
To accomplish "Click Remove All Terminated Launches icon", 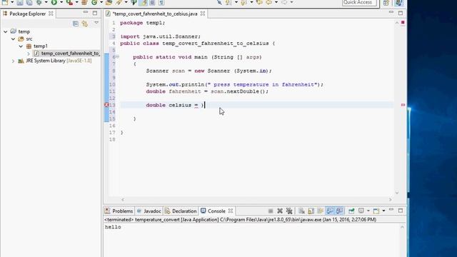I will [x=289, y=211].
